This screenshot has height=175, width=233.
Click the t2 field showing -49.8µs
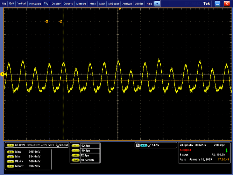click(90, 150)
